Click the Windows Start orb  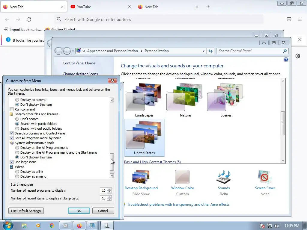(8, 225)
